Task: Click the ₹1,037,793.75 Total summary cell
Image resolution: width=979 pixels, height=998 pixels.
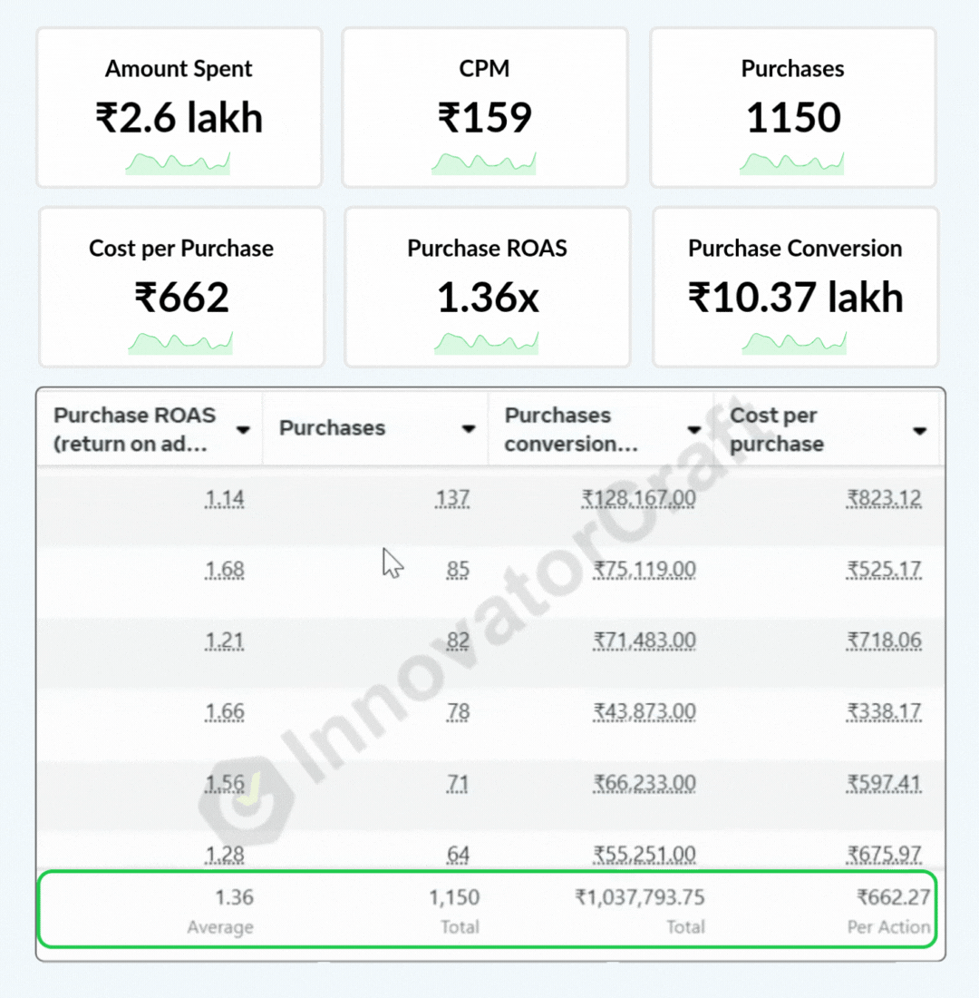Action: (x=640, y=898)
